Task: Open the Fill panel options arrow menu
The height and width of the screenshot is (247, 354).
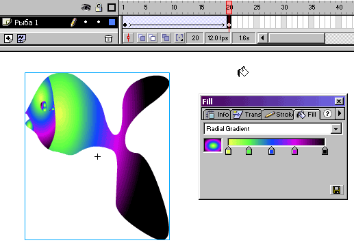Action: tap(340, 113)
